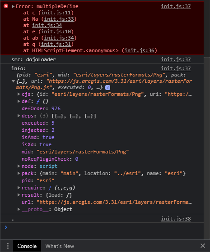Open the init.js:10 link at e

coord(56,31)
